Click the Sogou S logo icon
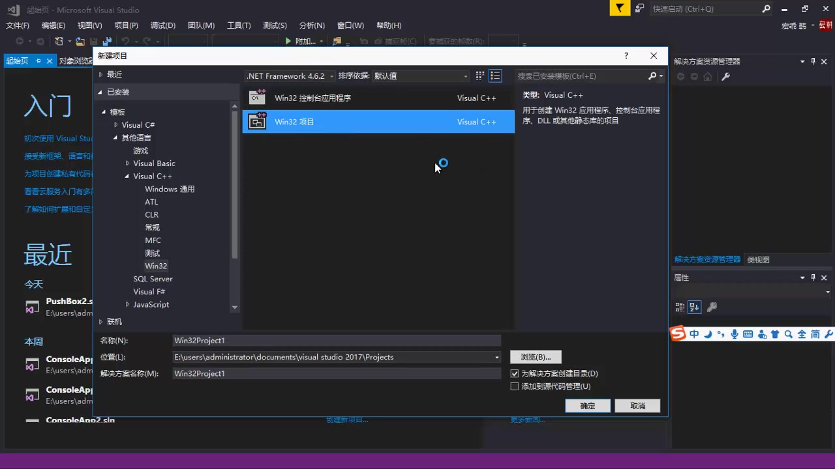Viewport: 835px width, 469px height. (678, 334)
